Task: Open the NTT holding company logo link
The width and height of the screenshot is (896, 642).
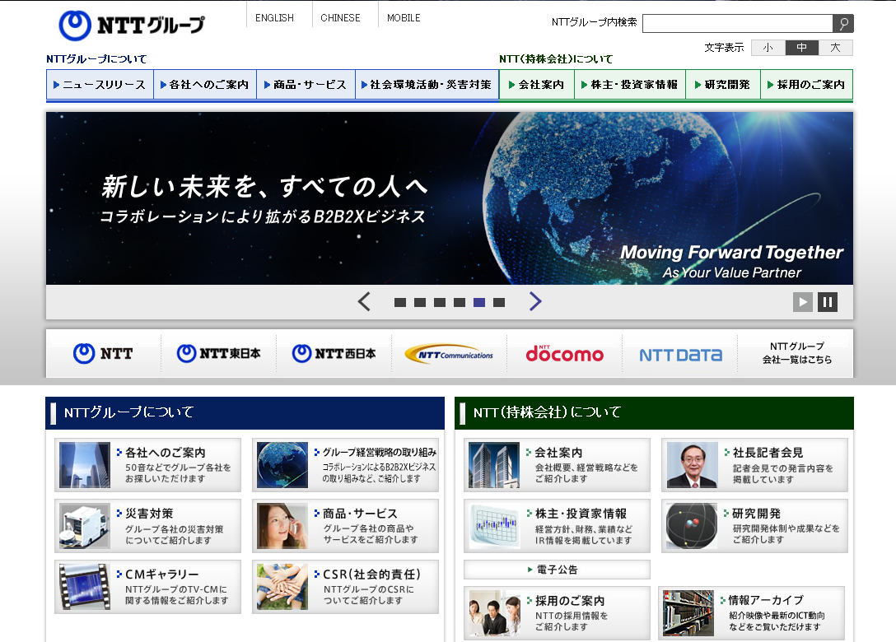Action: (x=104, y=354)
